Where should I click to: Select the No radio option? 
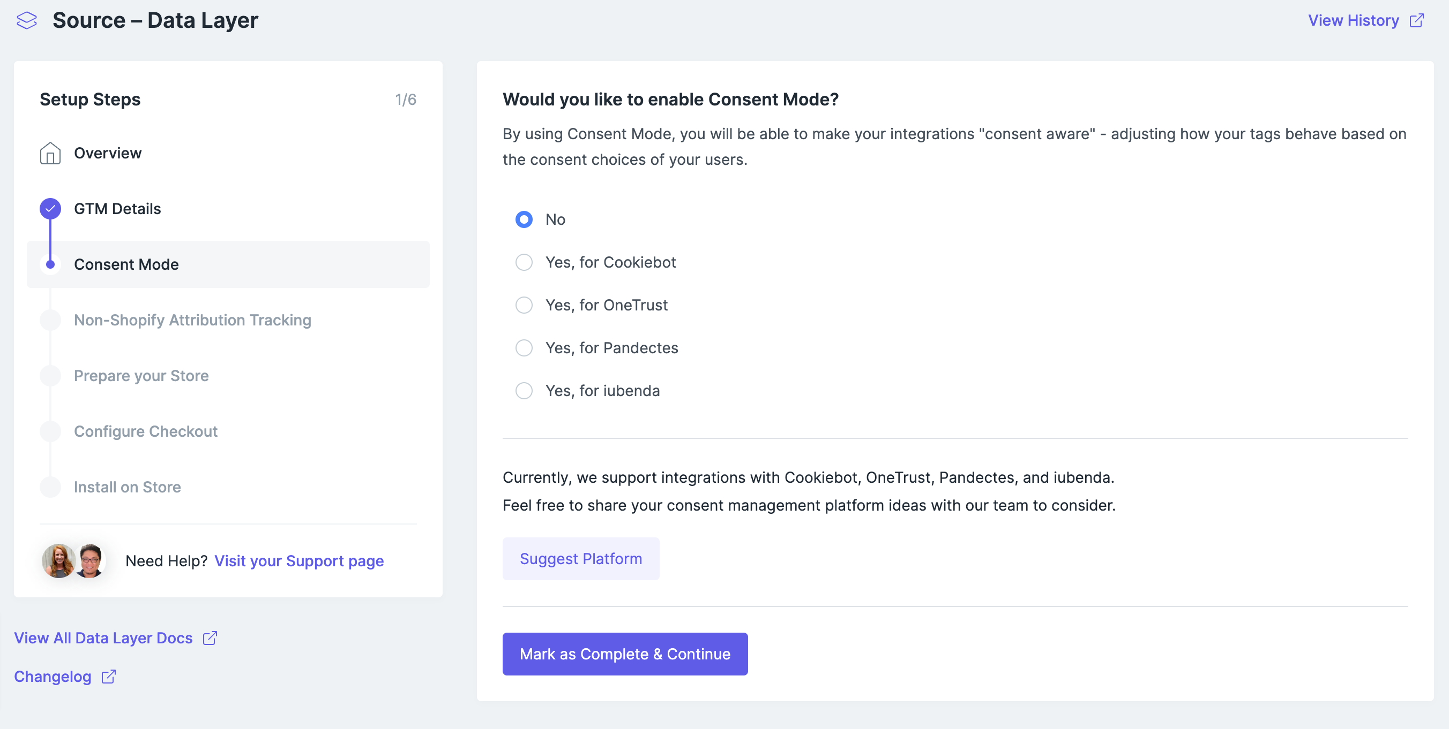click(524, 219)
